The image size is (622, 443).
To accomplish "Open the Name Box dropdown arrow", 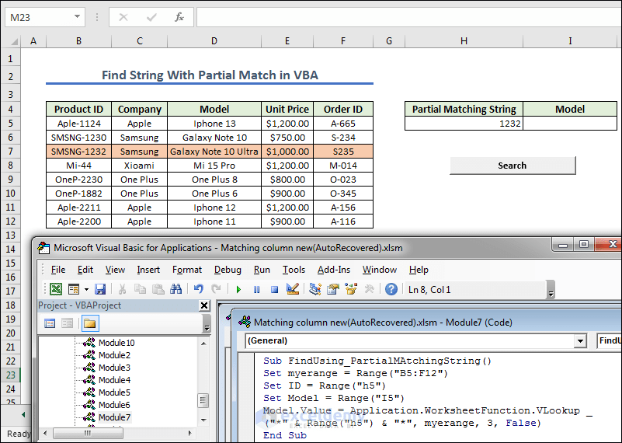I will [77, 17].
